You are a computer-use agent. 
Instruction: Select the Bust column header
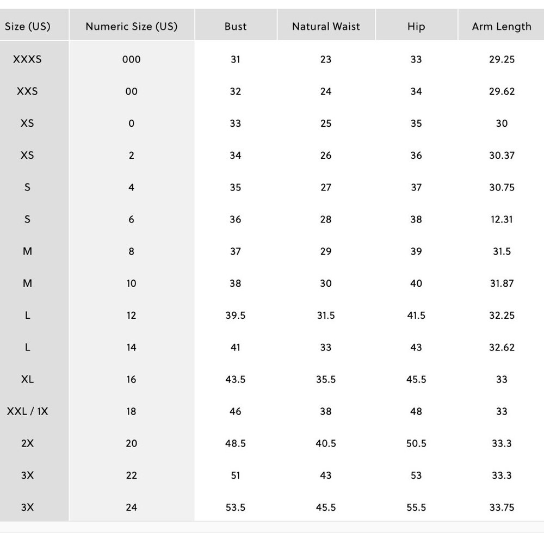pos(236,26)
